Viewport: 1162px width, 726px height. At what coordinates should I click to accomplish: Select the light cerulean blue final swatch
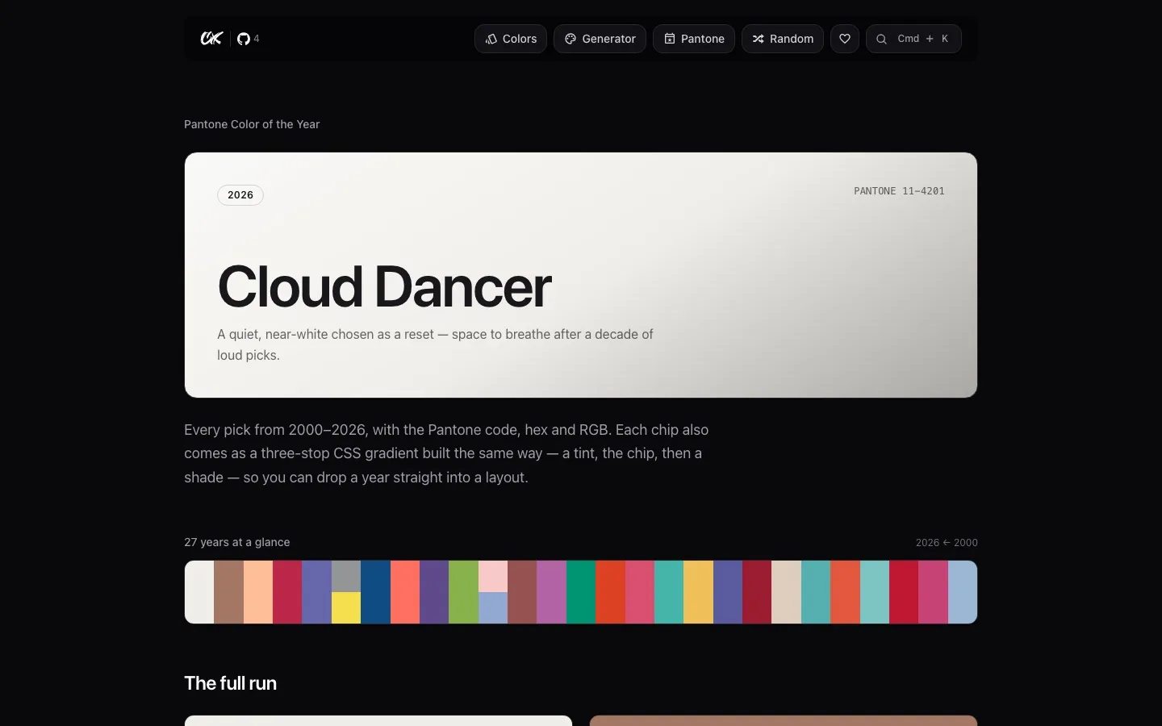point(963,592)
